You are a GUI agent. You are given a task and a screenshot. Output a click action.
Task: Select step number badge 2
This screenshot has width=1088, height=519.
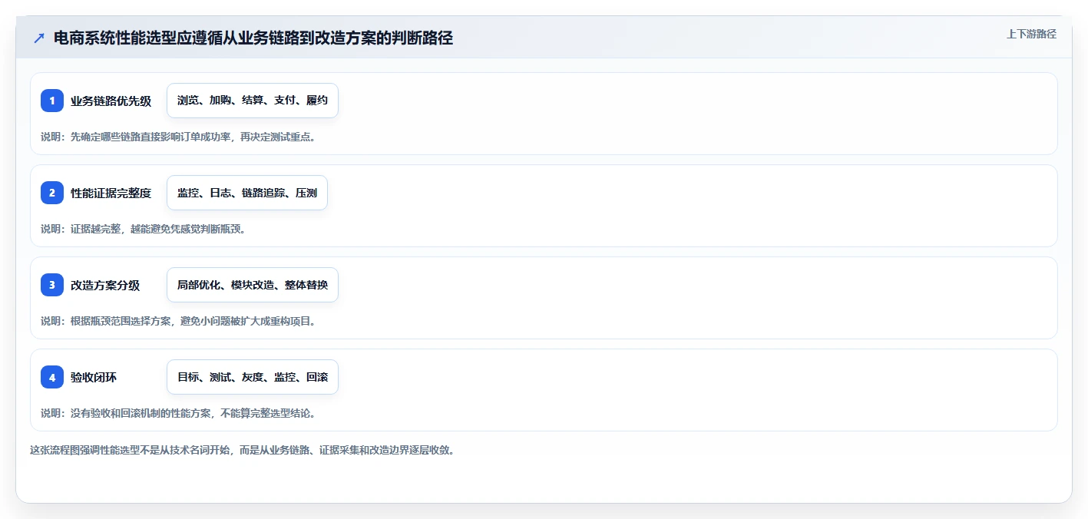click(x=52, y=193)
